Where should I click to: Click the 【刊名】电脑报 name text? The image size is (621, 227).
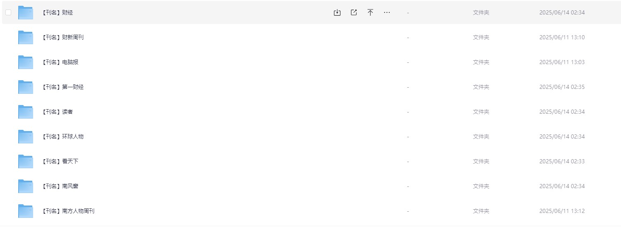60,62
